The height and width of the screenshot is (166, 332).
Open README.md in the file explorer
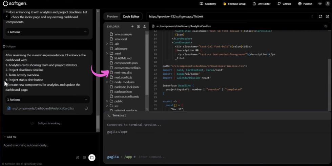[123, 58]
